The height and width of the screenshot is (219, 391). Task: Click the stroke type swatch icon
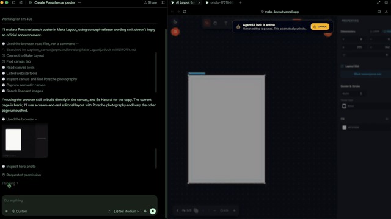click(344, 106)
